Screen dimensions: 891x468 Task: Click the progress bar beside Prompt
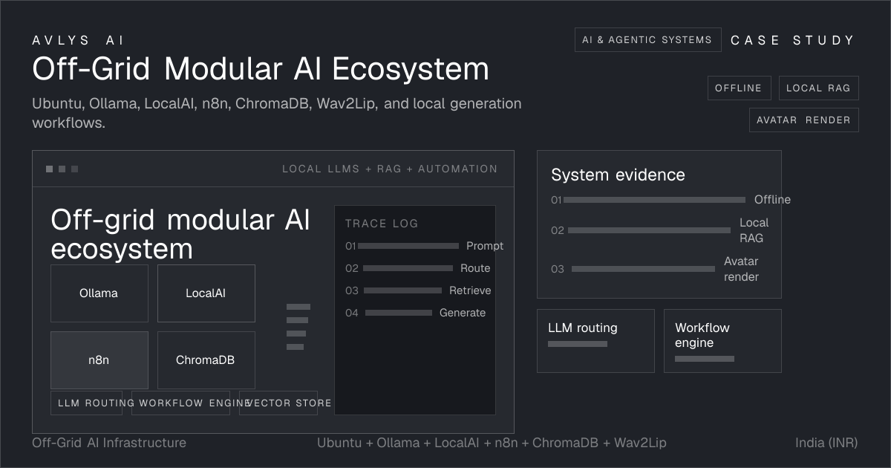coord(408,246)
